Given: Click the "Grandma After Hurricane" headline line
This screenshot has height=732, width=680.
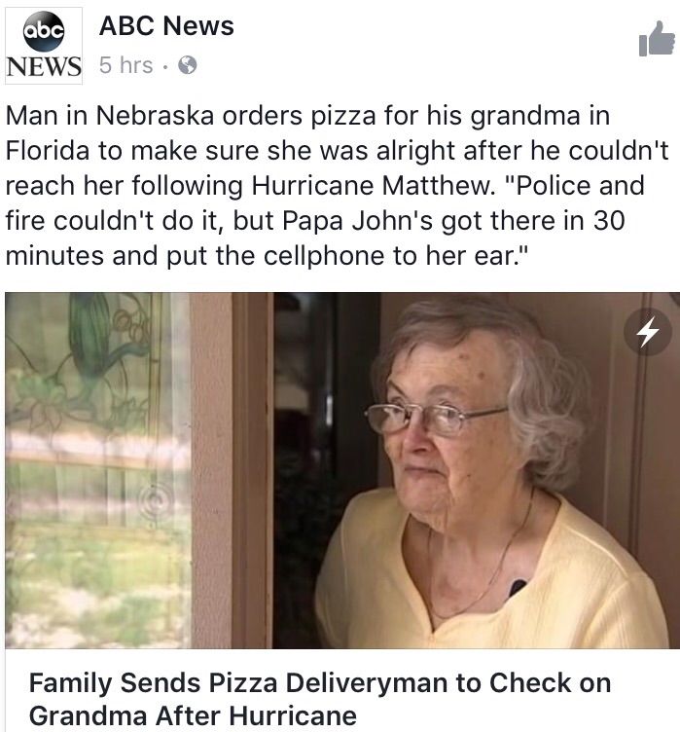Looking at the screenshot, I should (x=193, y=715).
